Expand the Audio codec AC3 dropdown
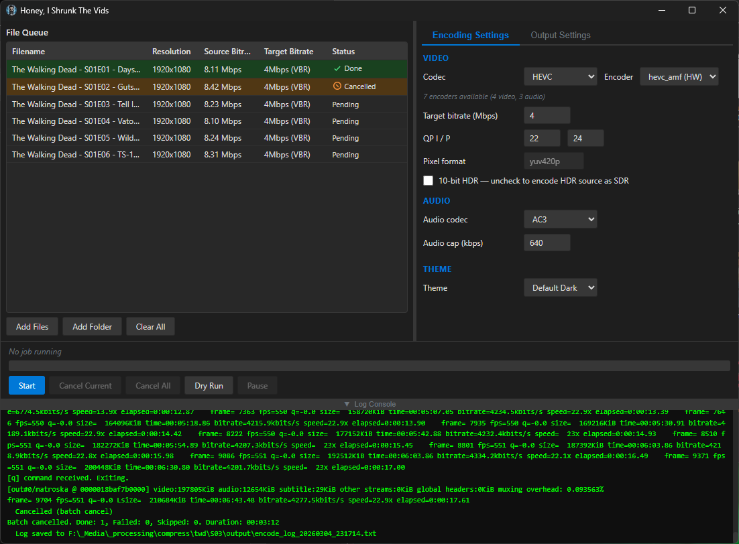The image size is (739, 544). coord(560,220)
